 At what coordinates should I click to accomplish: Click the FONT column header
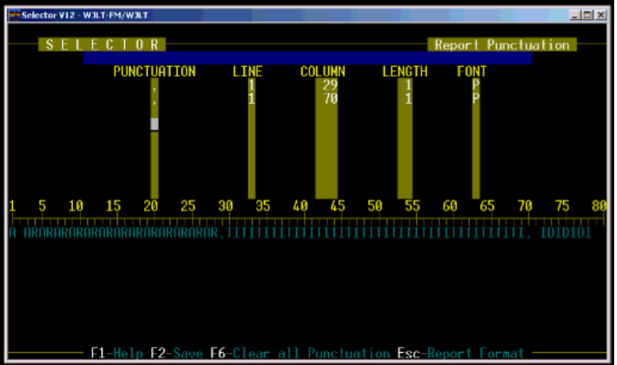click(x=471, y=72)
